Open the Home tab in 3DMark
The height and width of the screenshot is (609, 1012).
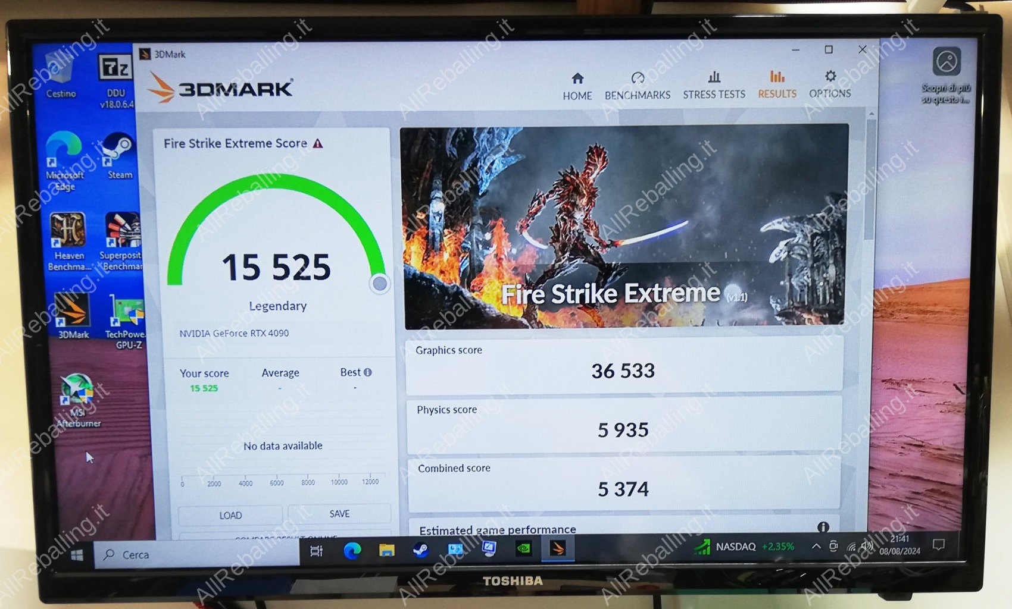tap(577, 86)
